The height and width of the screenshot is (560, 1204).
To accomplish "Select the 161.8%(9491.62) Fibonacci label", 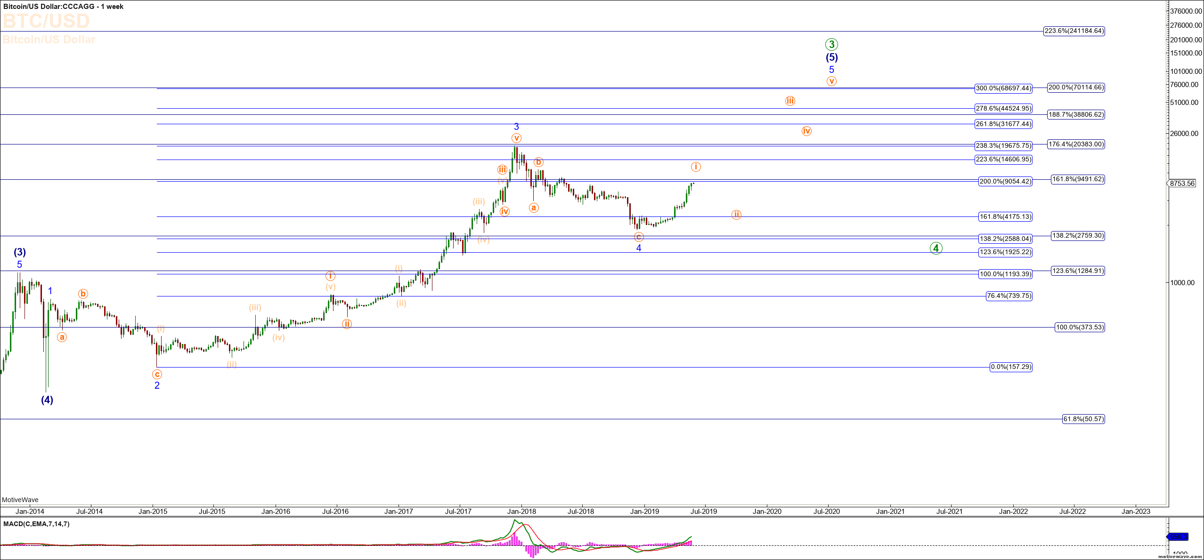I will click(x=1078, y=179).
